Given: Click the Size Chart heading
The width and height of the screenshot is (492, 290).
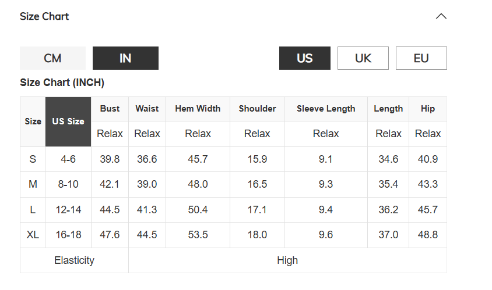Looking at the screenshot, I should pyautogui.click(x=44, y=16).
